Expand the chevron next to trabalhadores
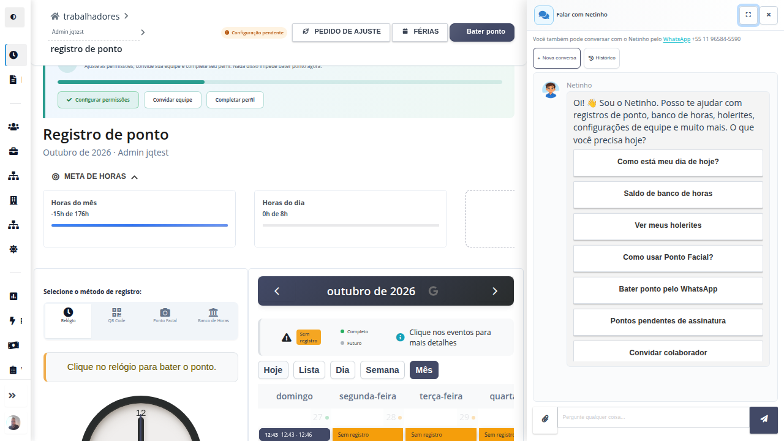This screenshot has height=441, width=784. tap(126, 16)
